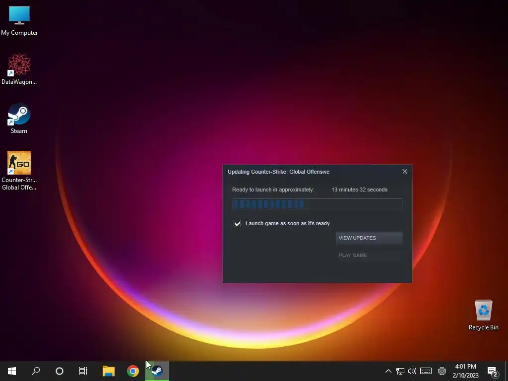The width and height of the screenshot is (508, 381).
Task: Open File Explorer from the taskbar
Action: 109,371
